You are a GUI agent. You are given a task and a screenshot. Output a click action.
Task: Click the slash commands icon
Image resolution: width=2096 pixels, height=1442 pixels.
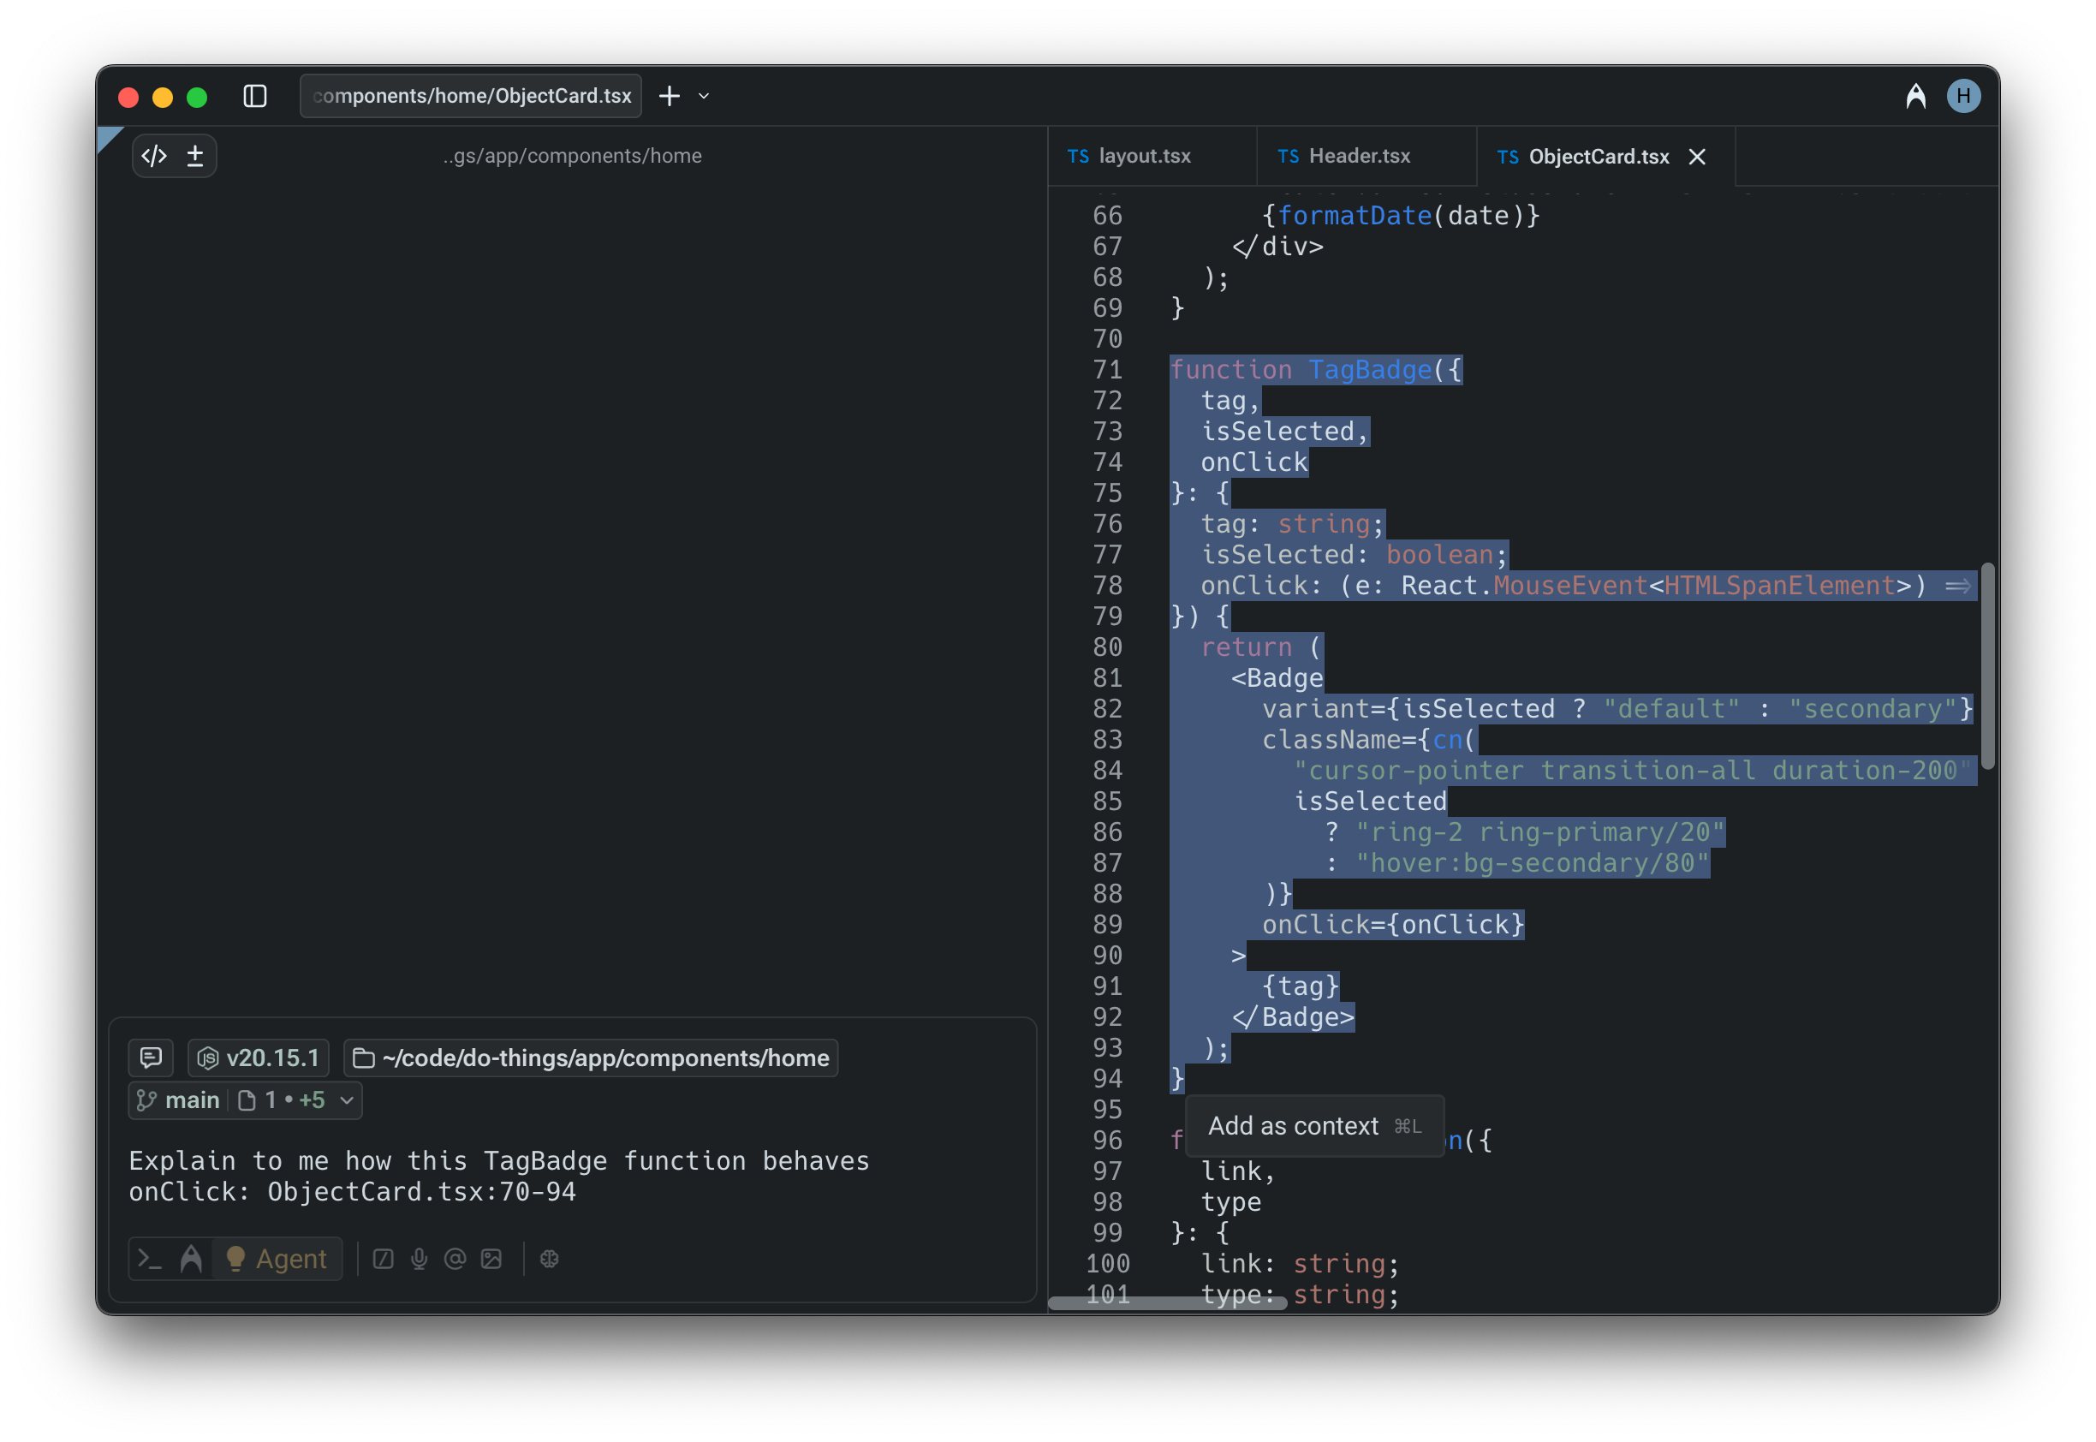[383, 1259]
